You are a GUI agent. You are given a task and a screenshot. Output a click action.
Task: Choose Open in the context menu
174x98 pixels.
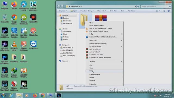104,23
